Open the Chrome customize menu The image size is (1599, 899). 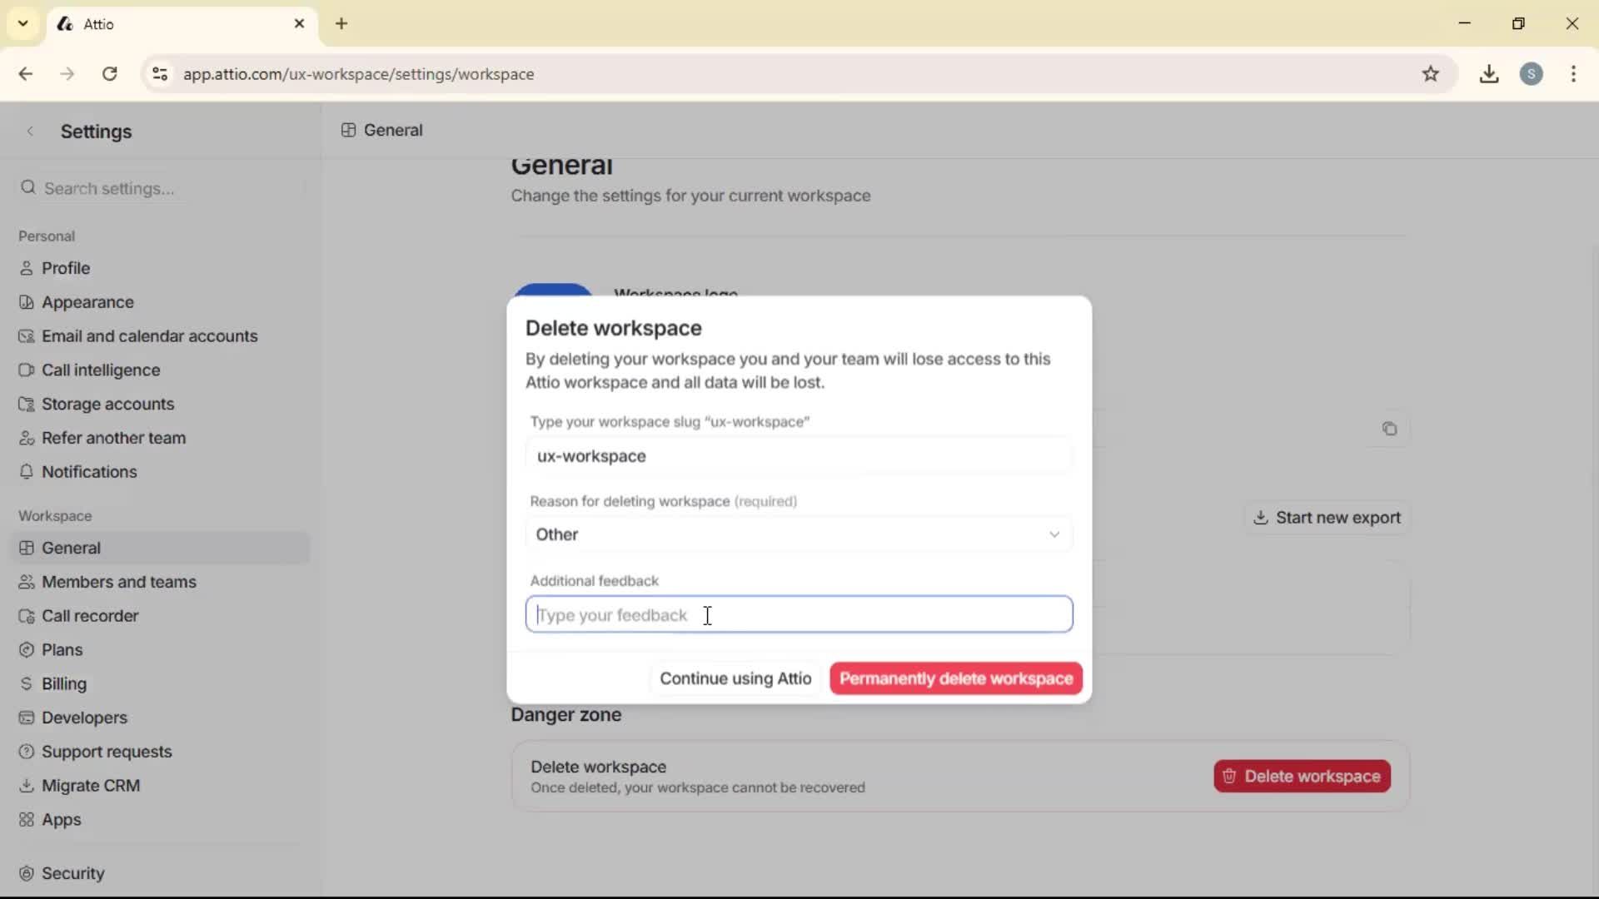1574,73
